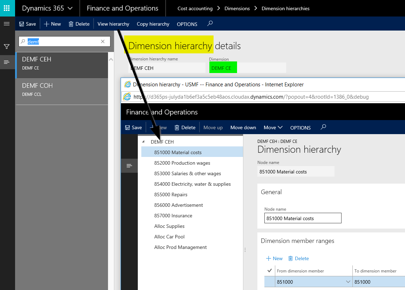Click the popup window search magnifier icon
Image resolution: width=405 pixels, height=290 pixels.
pos(323,127)
